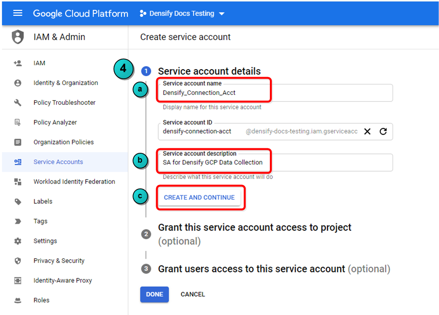Open the hamburger navigation menu
This screenshot has width=439, height=315.
point(18,13)
